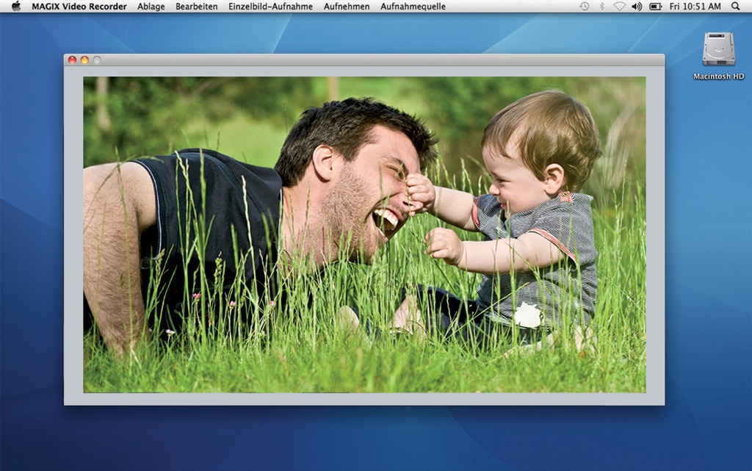
Task: Click the Time Machine status icon
Action: [584, 7]
